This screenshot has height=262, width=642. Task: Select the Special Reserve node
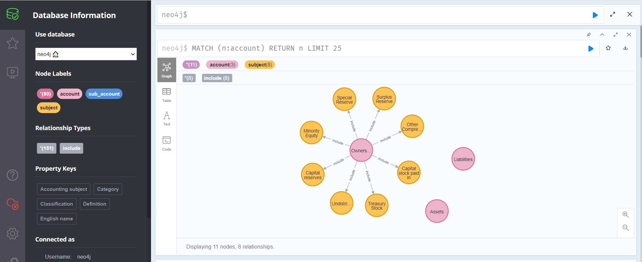pyautogui.click(x=344, y=100)
